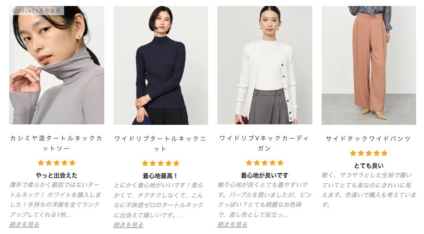Expand 続きを見る under やっと出会えた review
Image resolution: width=424 pixels, height=234 pixels.
coord(24,224)
